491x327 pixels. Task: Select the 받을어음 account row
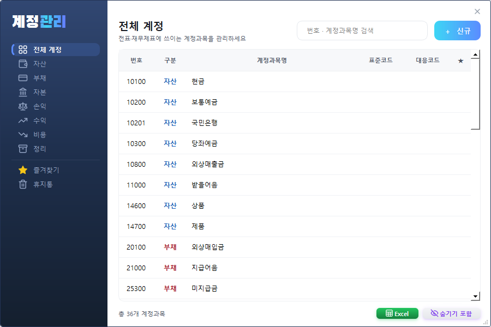tap(295, 185)
